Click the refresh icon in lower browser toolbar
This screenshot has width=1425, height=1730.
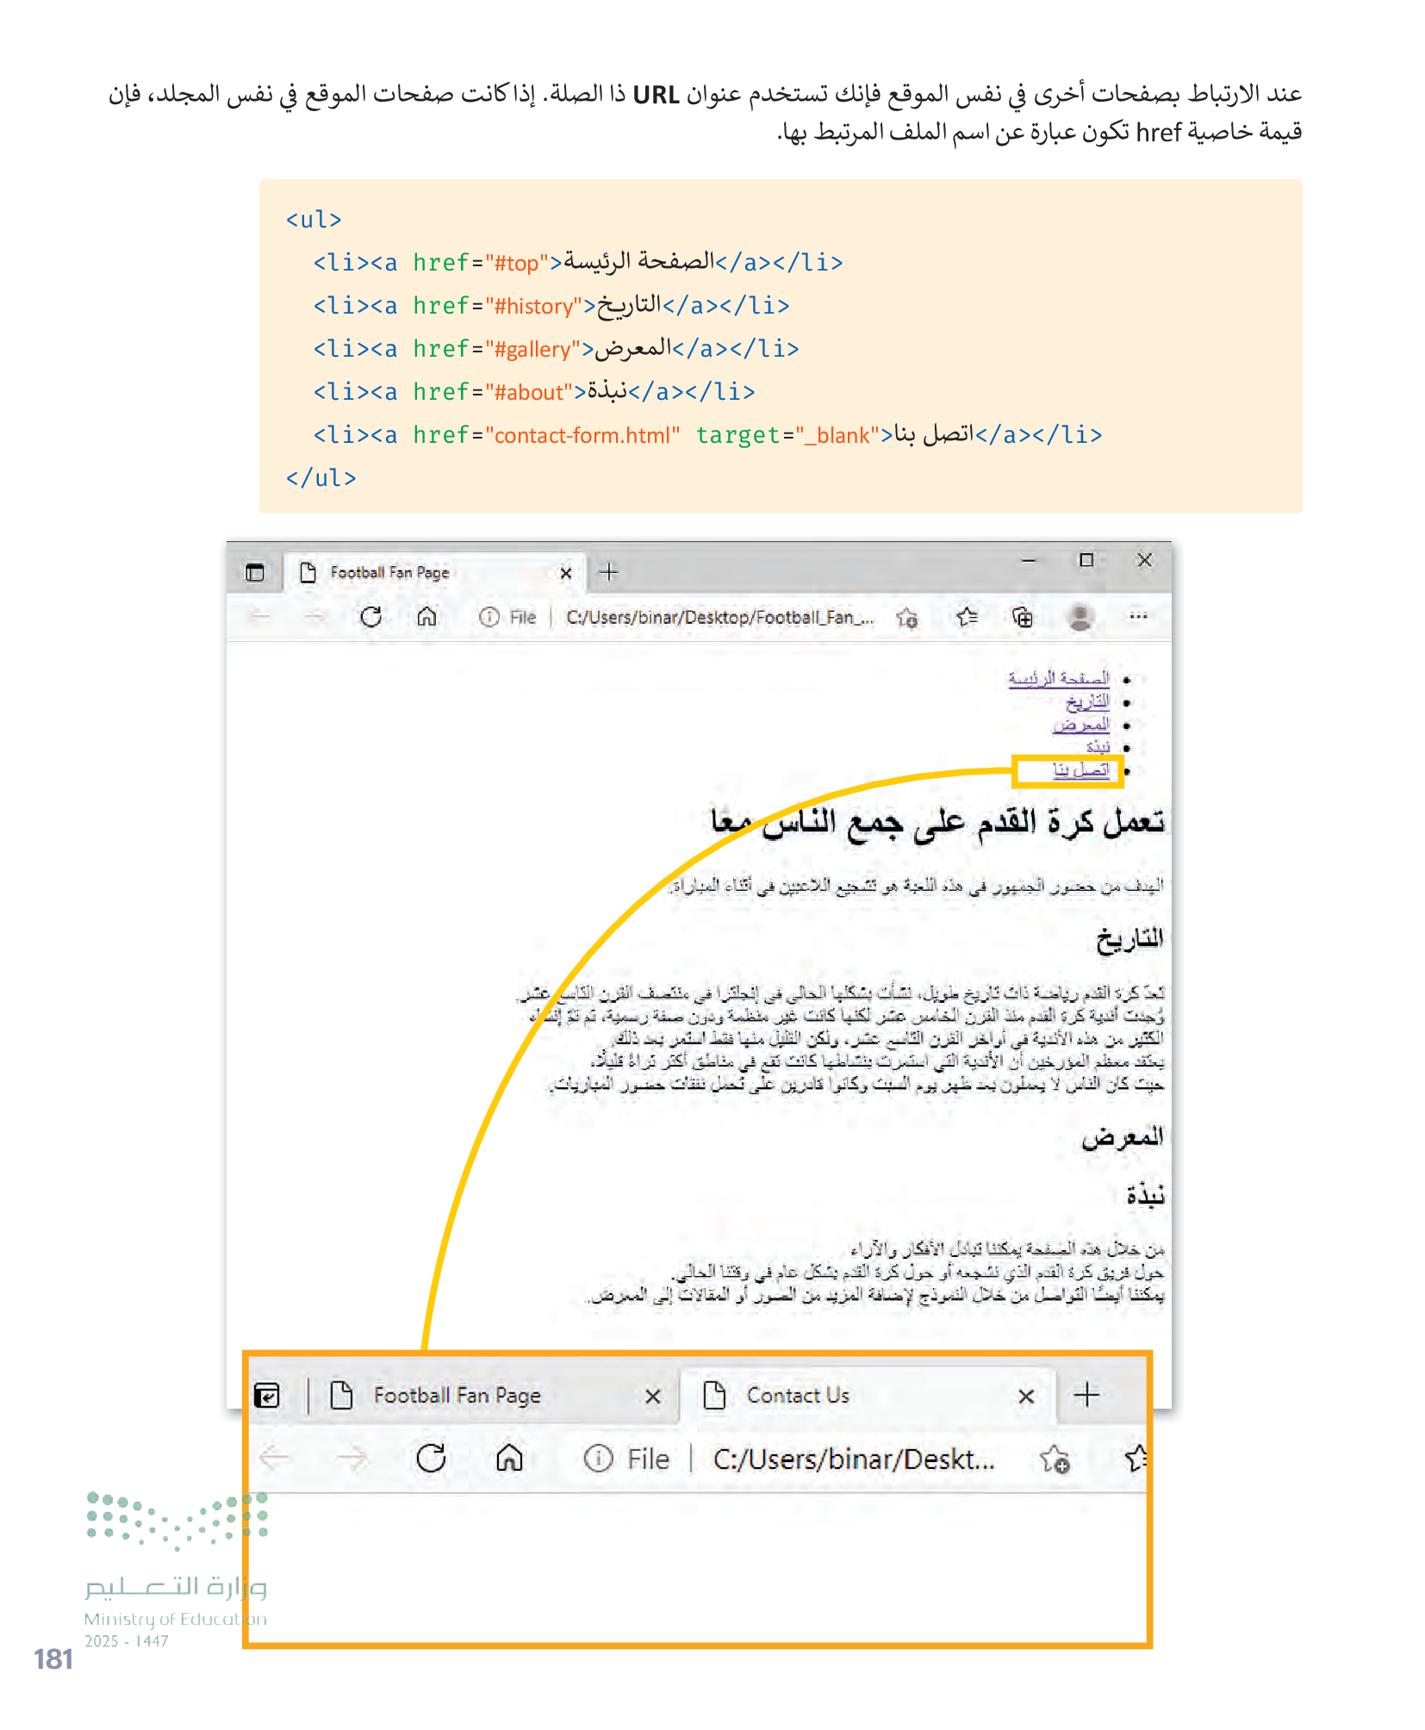431,1459
